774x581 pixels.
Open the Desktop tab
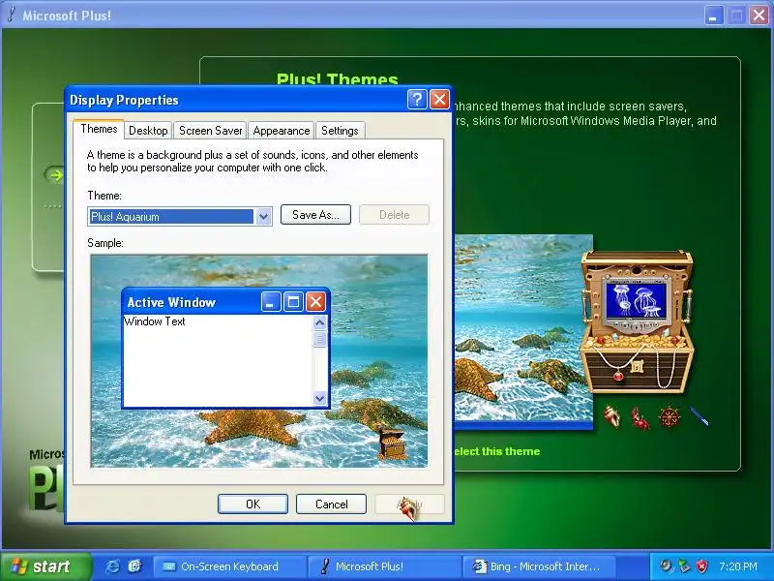[x=148, y=131]
